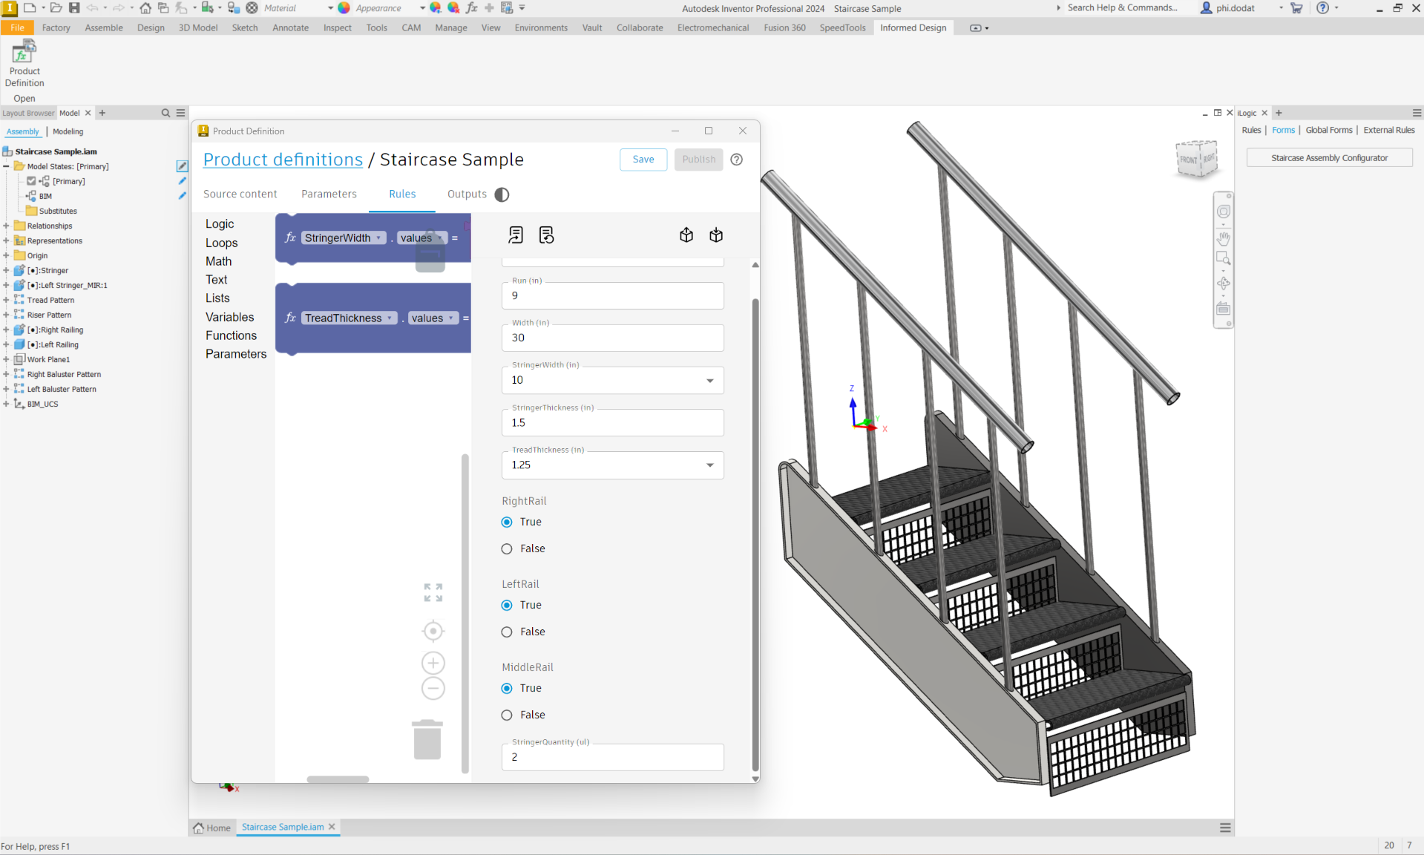Expand the Right Baluster Pattern node
1424x855 pixels.
(6, 374)
